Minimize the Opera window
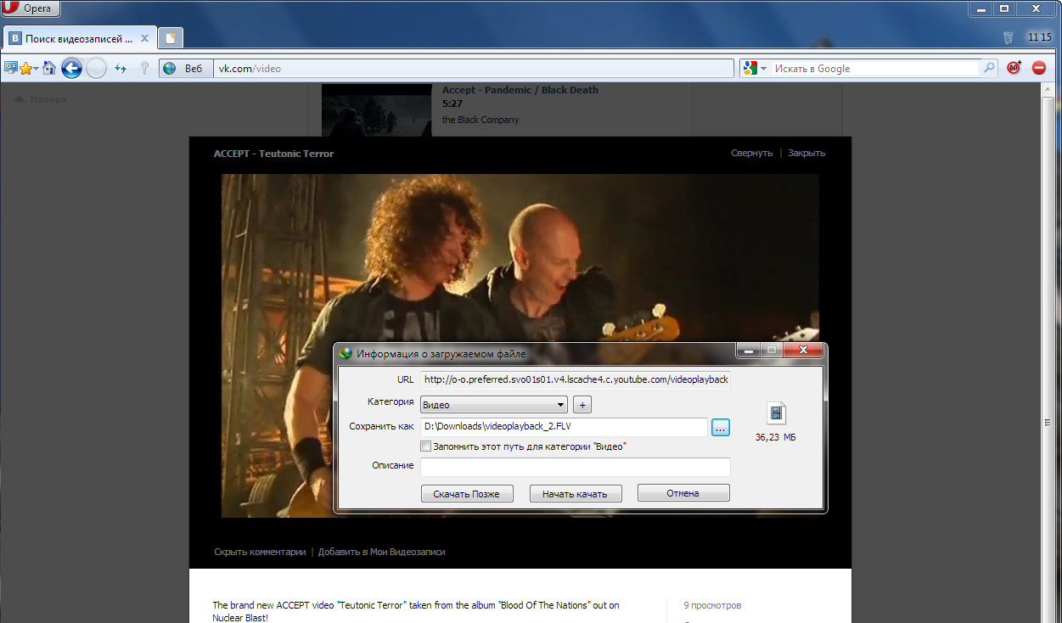The image size is (1062, 623). (x=981, y=8)
